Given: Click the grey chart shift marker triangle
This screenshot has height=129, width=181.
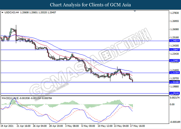Looking at the screenshot, I should [x=135, y=11].
